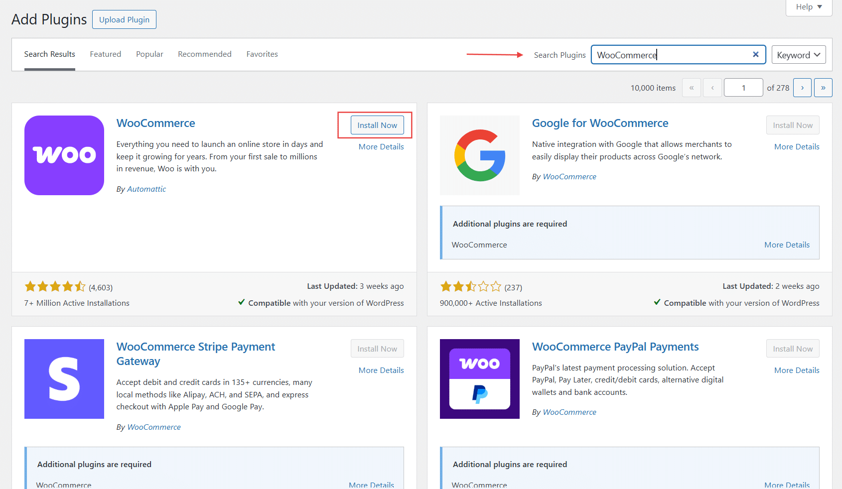Click the Upload Plugin button
Screen dimensions: 842x489
[x=124, y=19]
